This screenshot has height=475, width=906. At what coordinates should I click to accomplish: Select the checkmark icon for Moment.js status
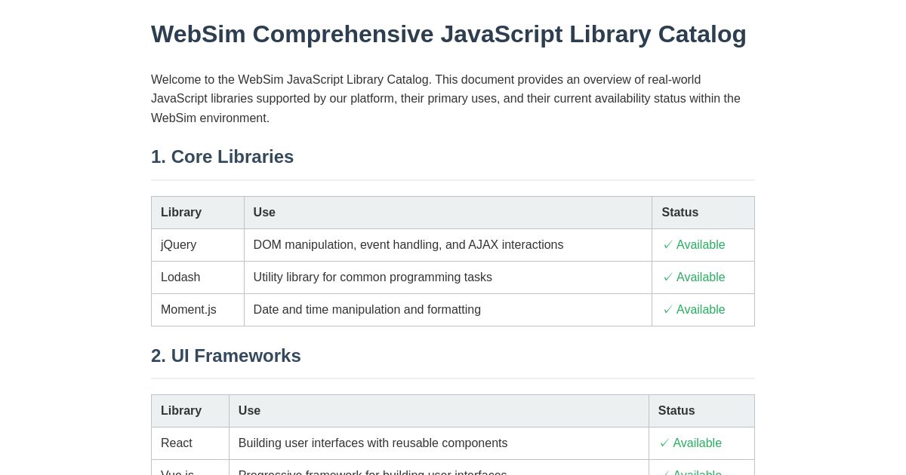[x=669, y=310]
